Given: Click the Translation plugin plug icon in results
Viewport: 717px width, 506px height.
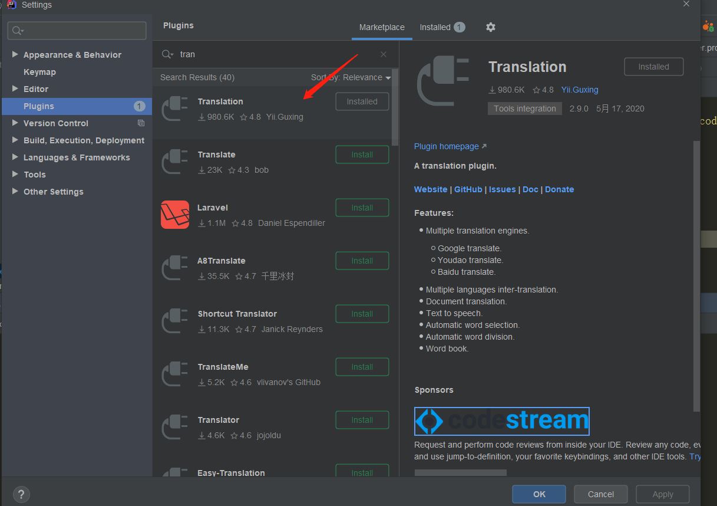Looking at the screenshot, I should [174, 109].
